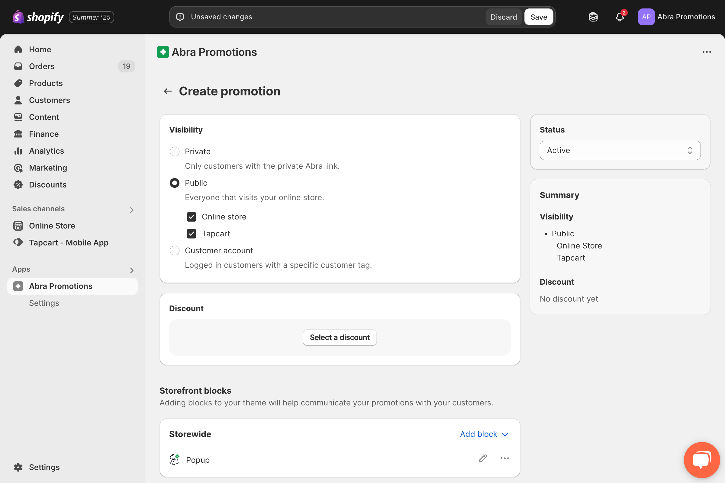
Task: Expand the Add block dropdown
Action: coord(484,434)
